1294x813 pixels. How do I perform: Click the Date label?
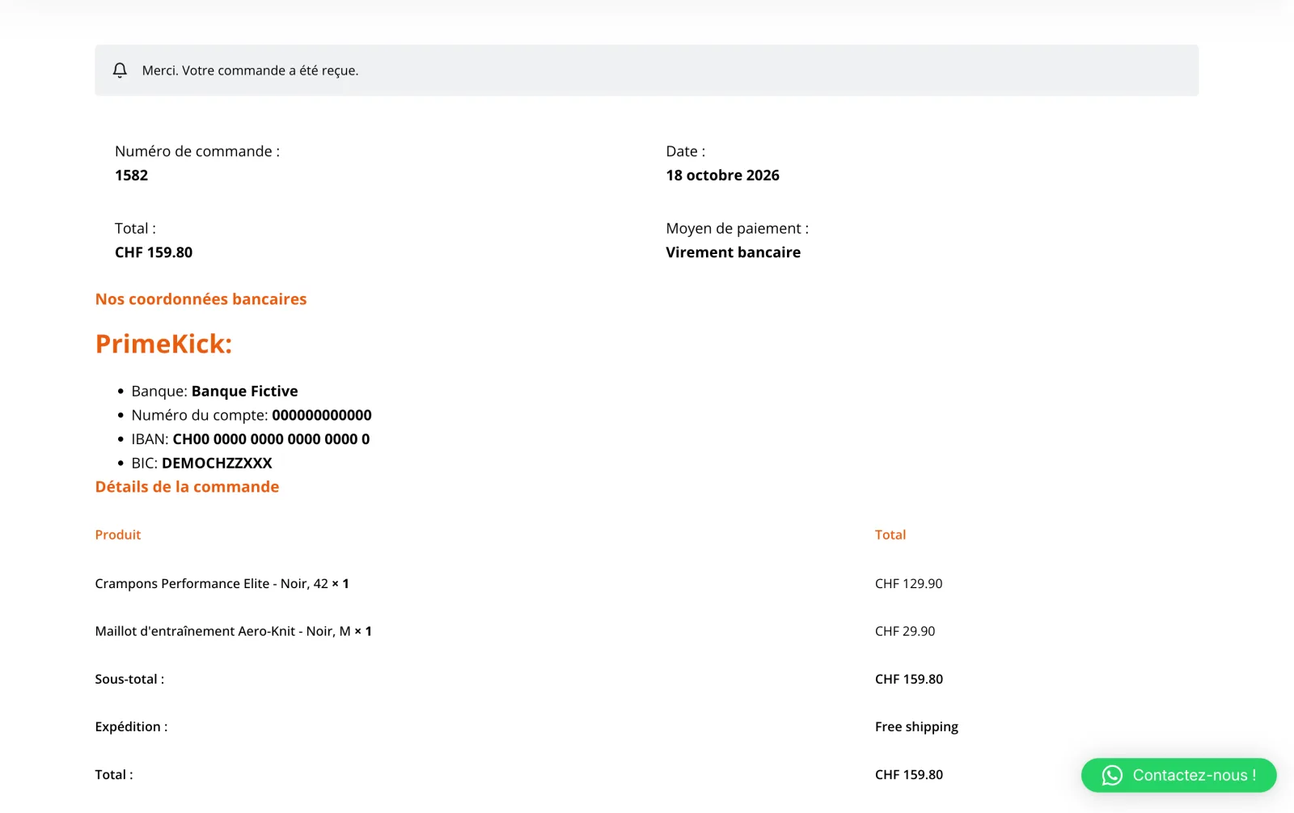(685, 151)
